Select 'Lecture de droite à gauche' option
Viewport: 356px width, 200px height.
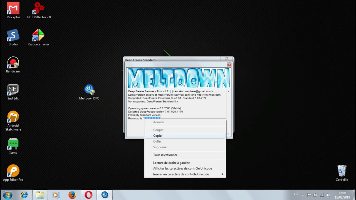click(x=171, y=162)
